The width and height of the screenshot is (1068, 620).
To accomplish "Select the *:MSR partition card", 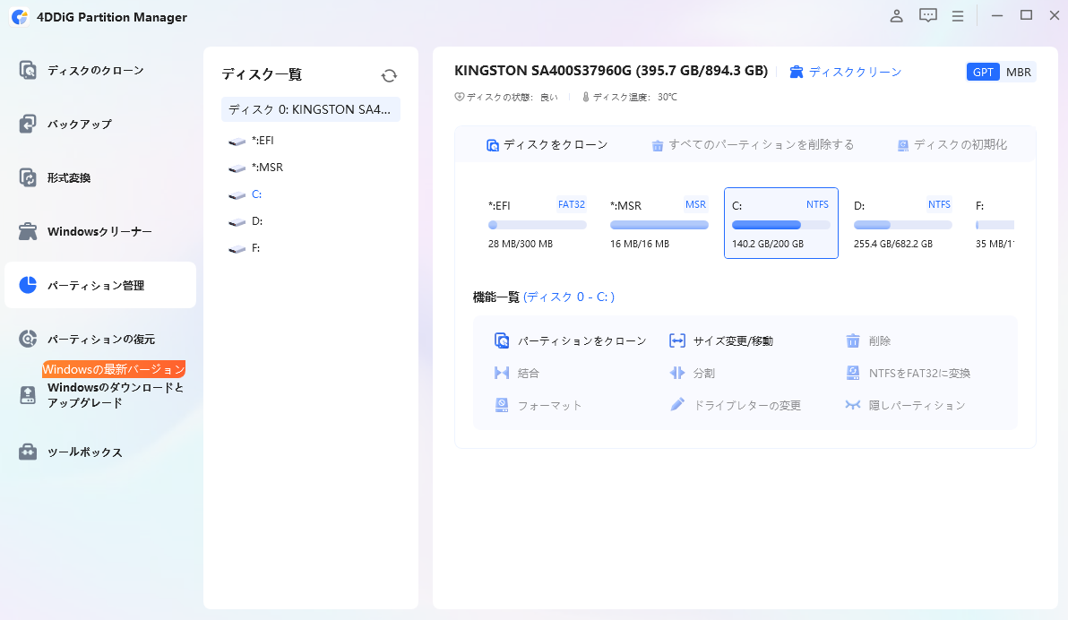I will pos(659,223).
